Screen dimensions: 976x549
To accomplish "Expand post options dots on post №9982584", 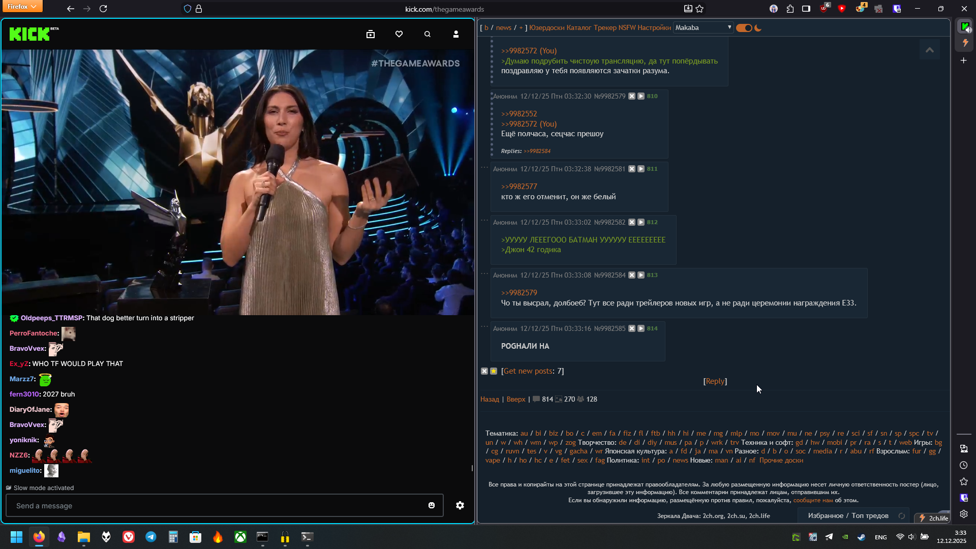I will coord(484,273).
